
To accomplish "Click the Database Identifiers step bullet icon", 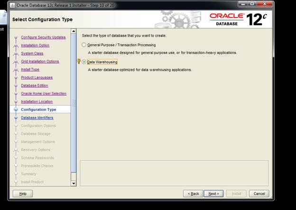I will tap(16, 118).
